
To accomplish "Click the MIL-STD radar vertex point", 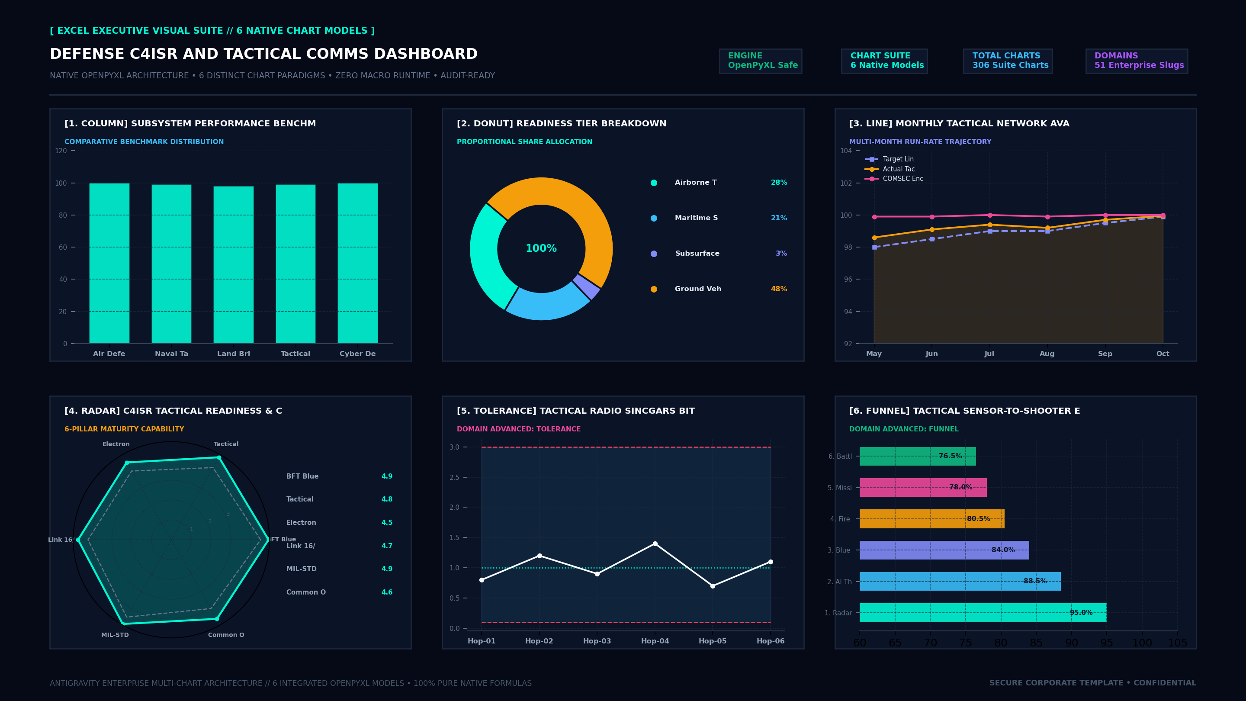I will [x=123, y=624].
